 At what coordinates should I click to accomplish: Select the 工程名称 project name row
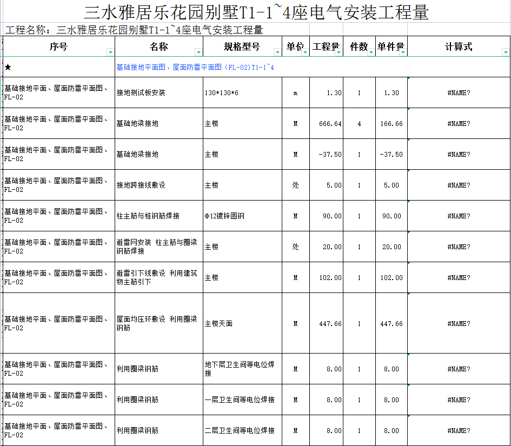coord(134,30)
